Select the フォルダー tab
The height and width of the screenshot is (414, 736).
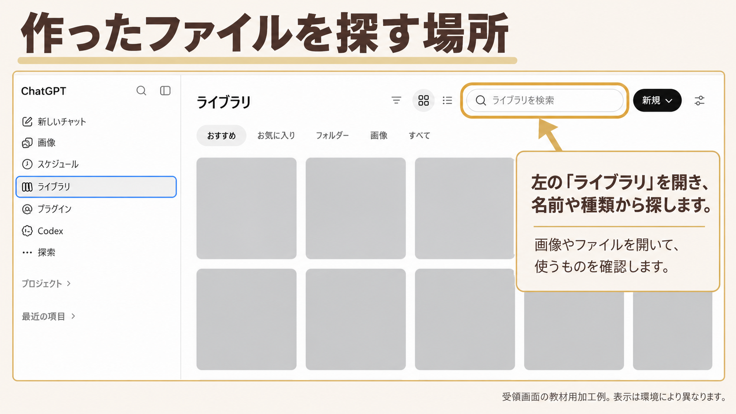pyautogui.click(x=332, y=136)
